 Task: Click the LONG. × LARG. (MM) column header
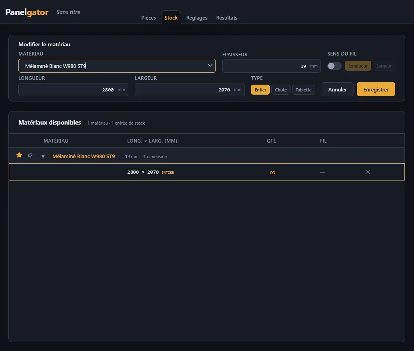152,141
